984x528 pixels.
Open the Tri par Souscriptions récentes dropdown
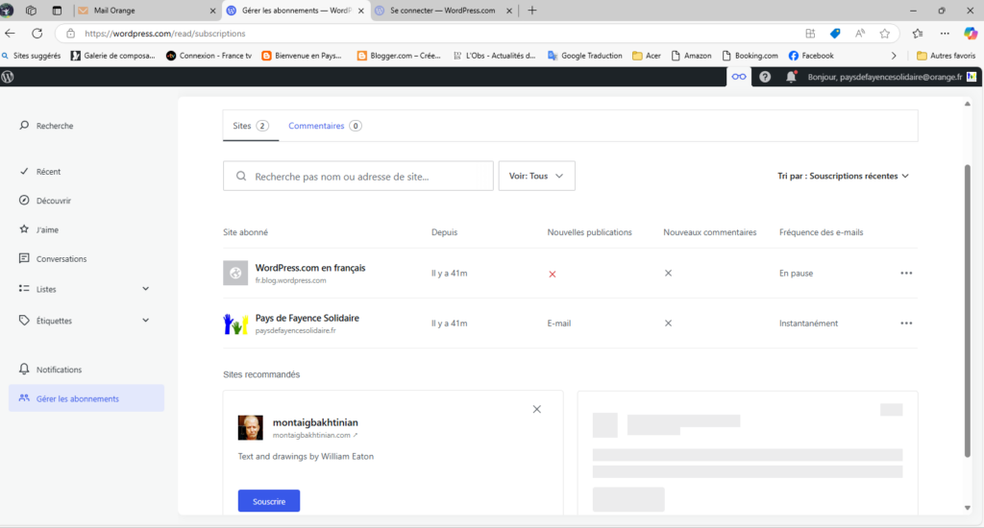coord(843,176)
